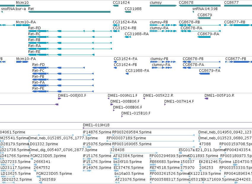This screenshot has width=252, height=184.
Task: Open the RP003269584.5prime EST label
Action: pos(132,132)
